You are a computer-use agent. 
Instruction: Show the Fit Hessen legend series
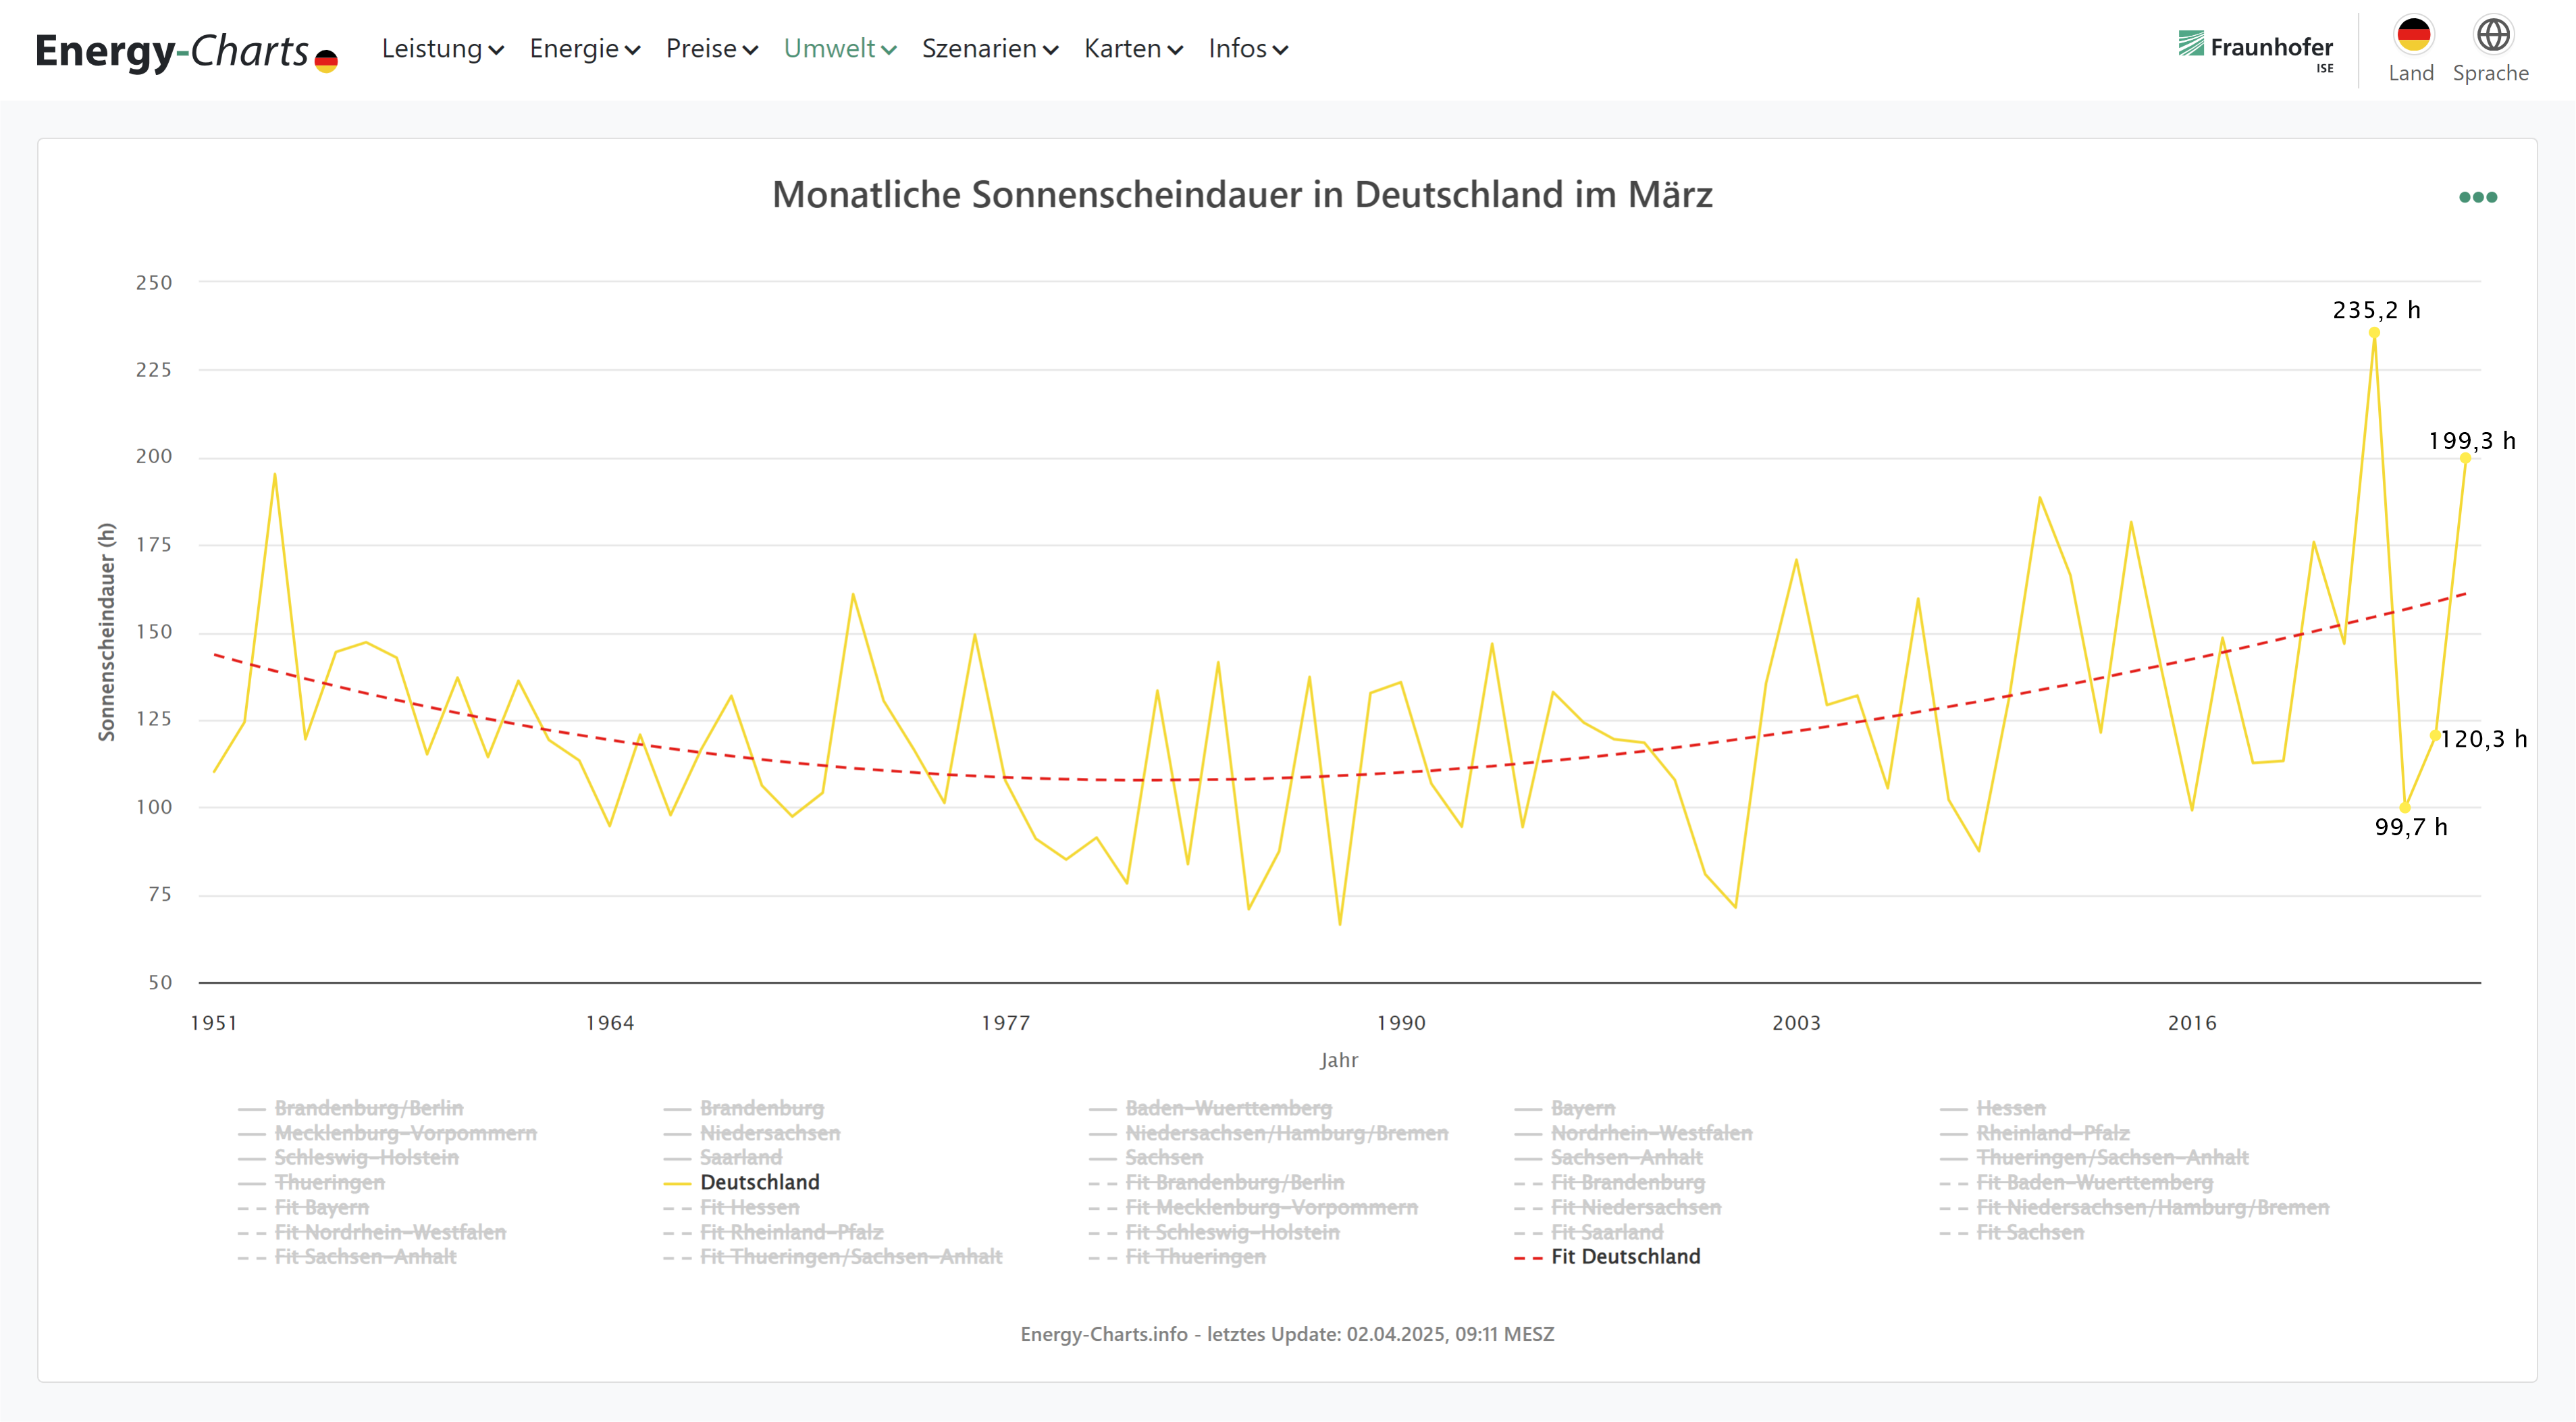pos(732,1207)
